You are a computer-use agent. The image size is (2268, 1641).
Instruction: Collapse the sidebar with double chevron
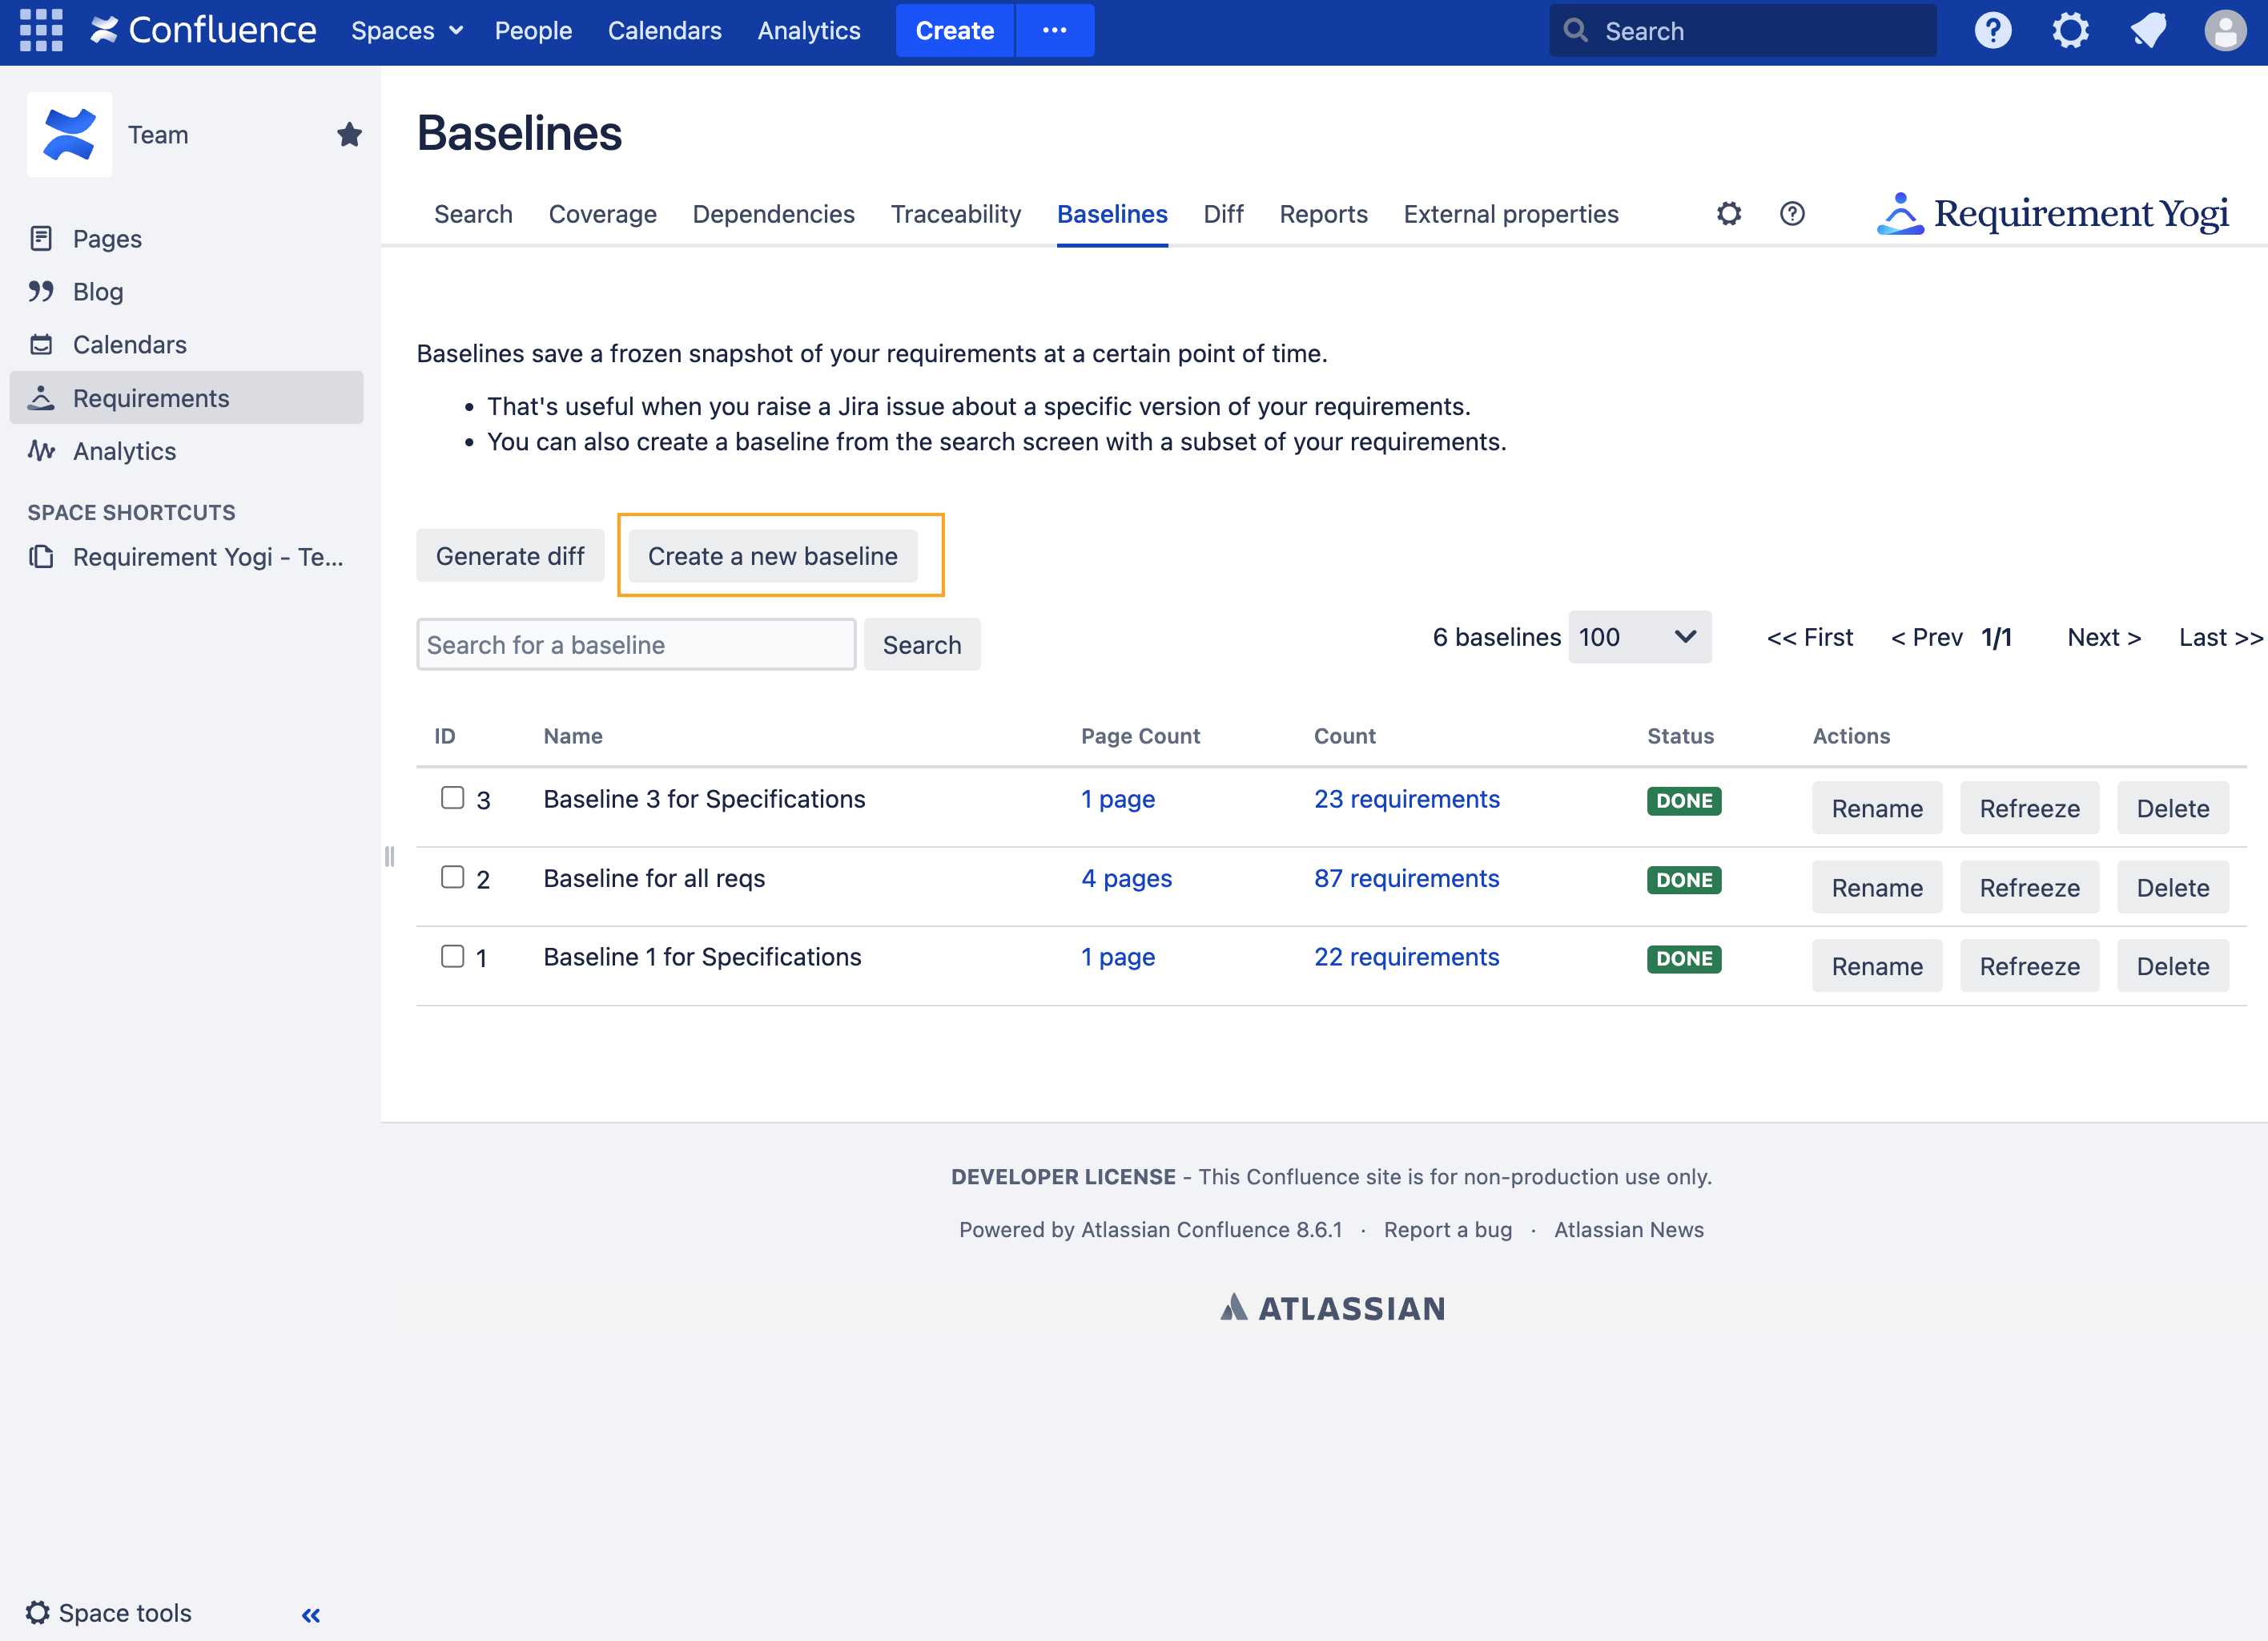point(311,1614)
